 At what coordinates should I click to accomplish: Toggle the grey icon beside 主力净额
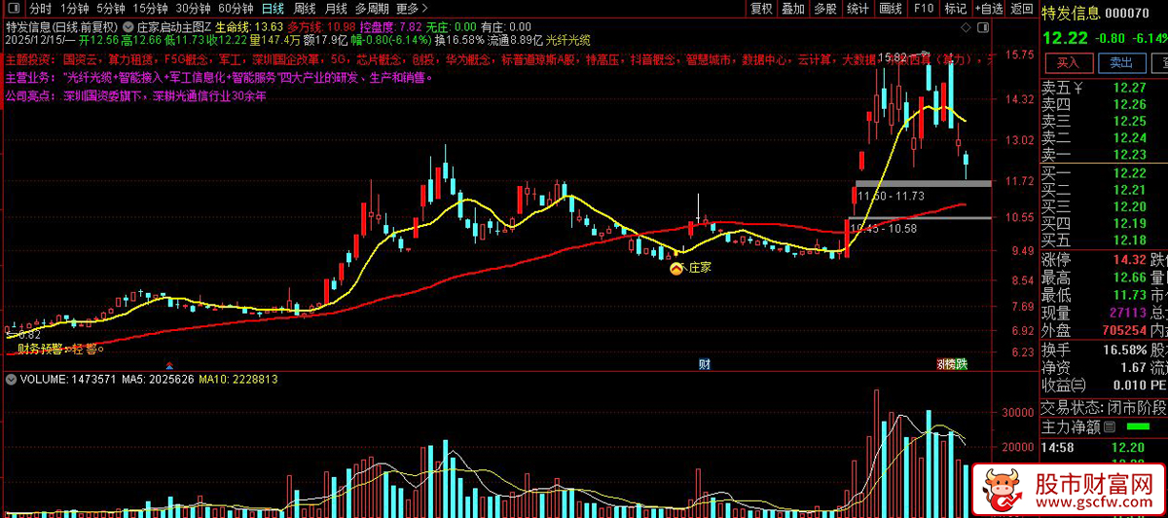pyautogui.click(x=1111, y=426)
